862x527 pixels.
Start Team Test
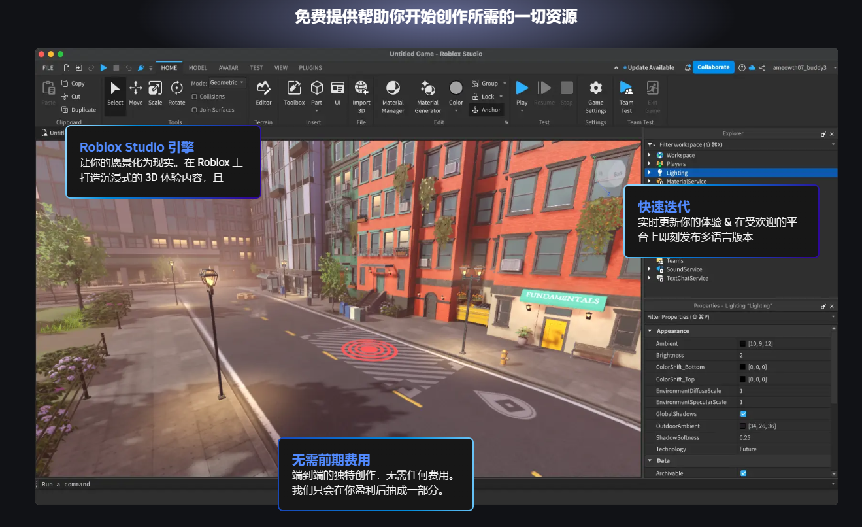(626, 97)
